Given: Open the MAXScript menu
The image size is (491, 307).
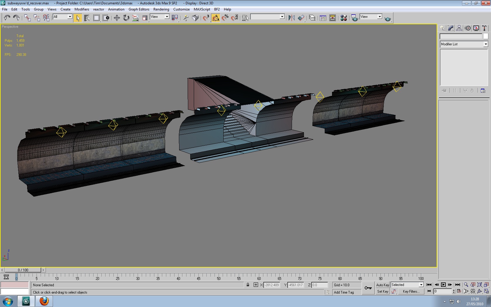Looking at the screenshot, I should point(202,9).
